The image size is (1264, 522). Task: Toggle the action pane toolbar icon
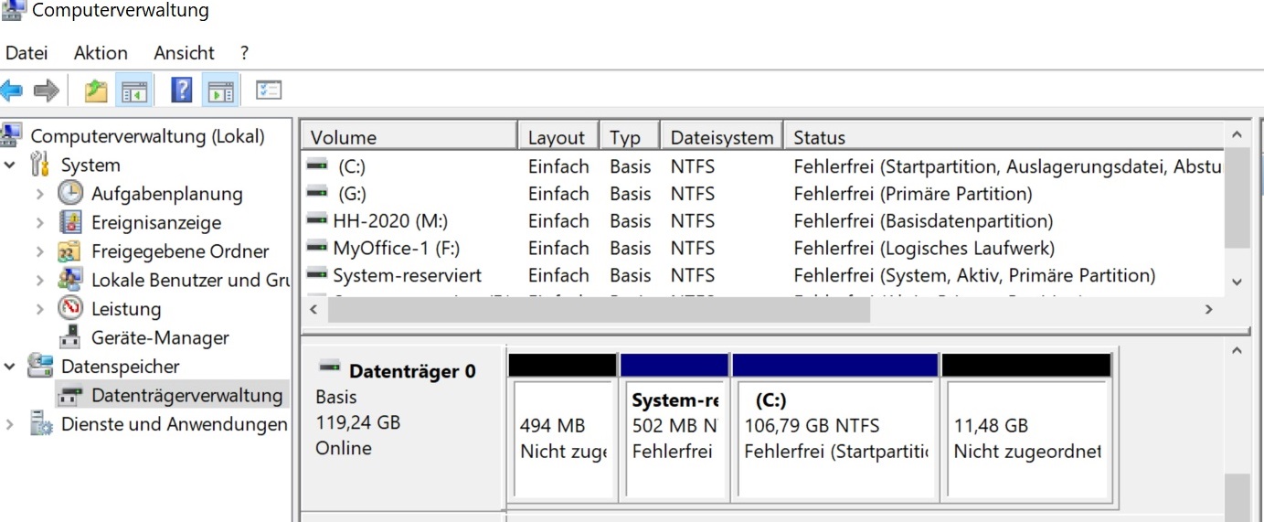point(220,91)
